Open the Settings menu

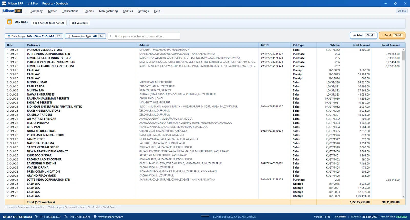143,11
